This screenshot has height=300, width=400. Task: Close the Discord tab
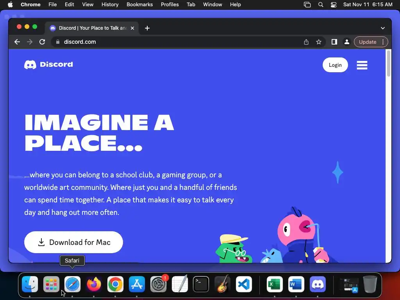pos(132,28)
